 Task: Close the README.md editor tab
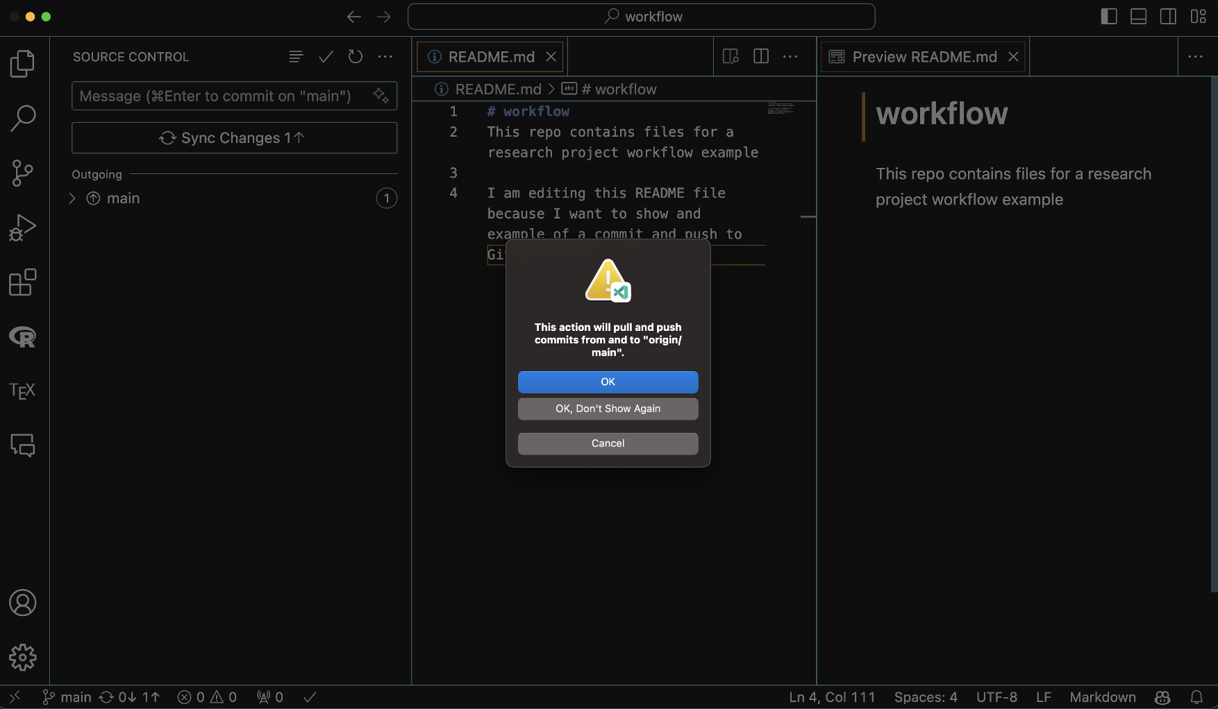[551, 57]
